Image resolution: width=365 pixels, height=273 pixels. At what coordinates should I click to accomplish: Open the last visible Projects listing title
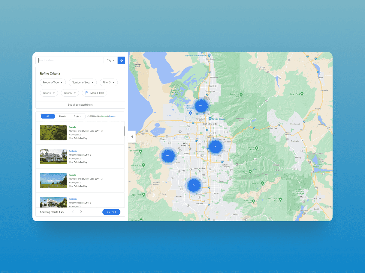(73, 199)
